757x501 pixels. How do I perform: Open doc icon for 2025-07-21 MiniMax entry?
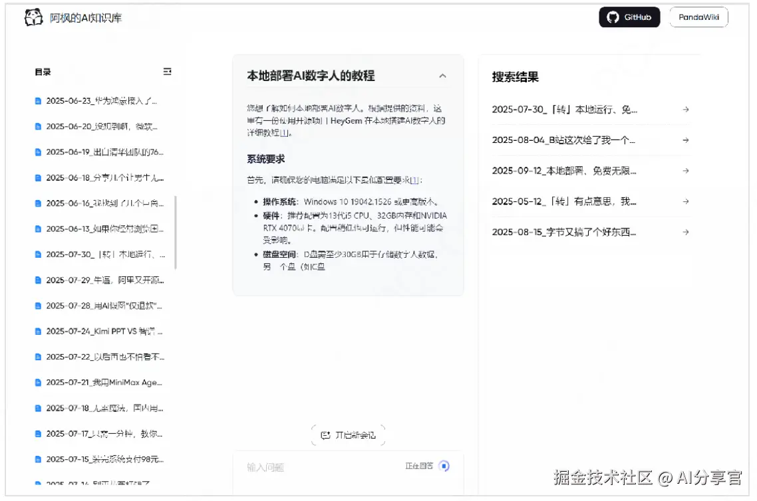tap(38, 382)
